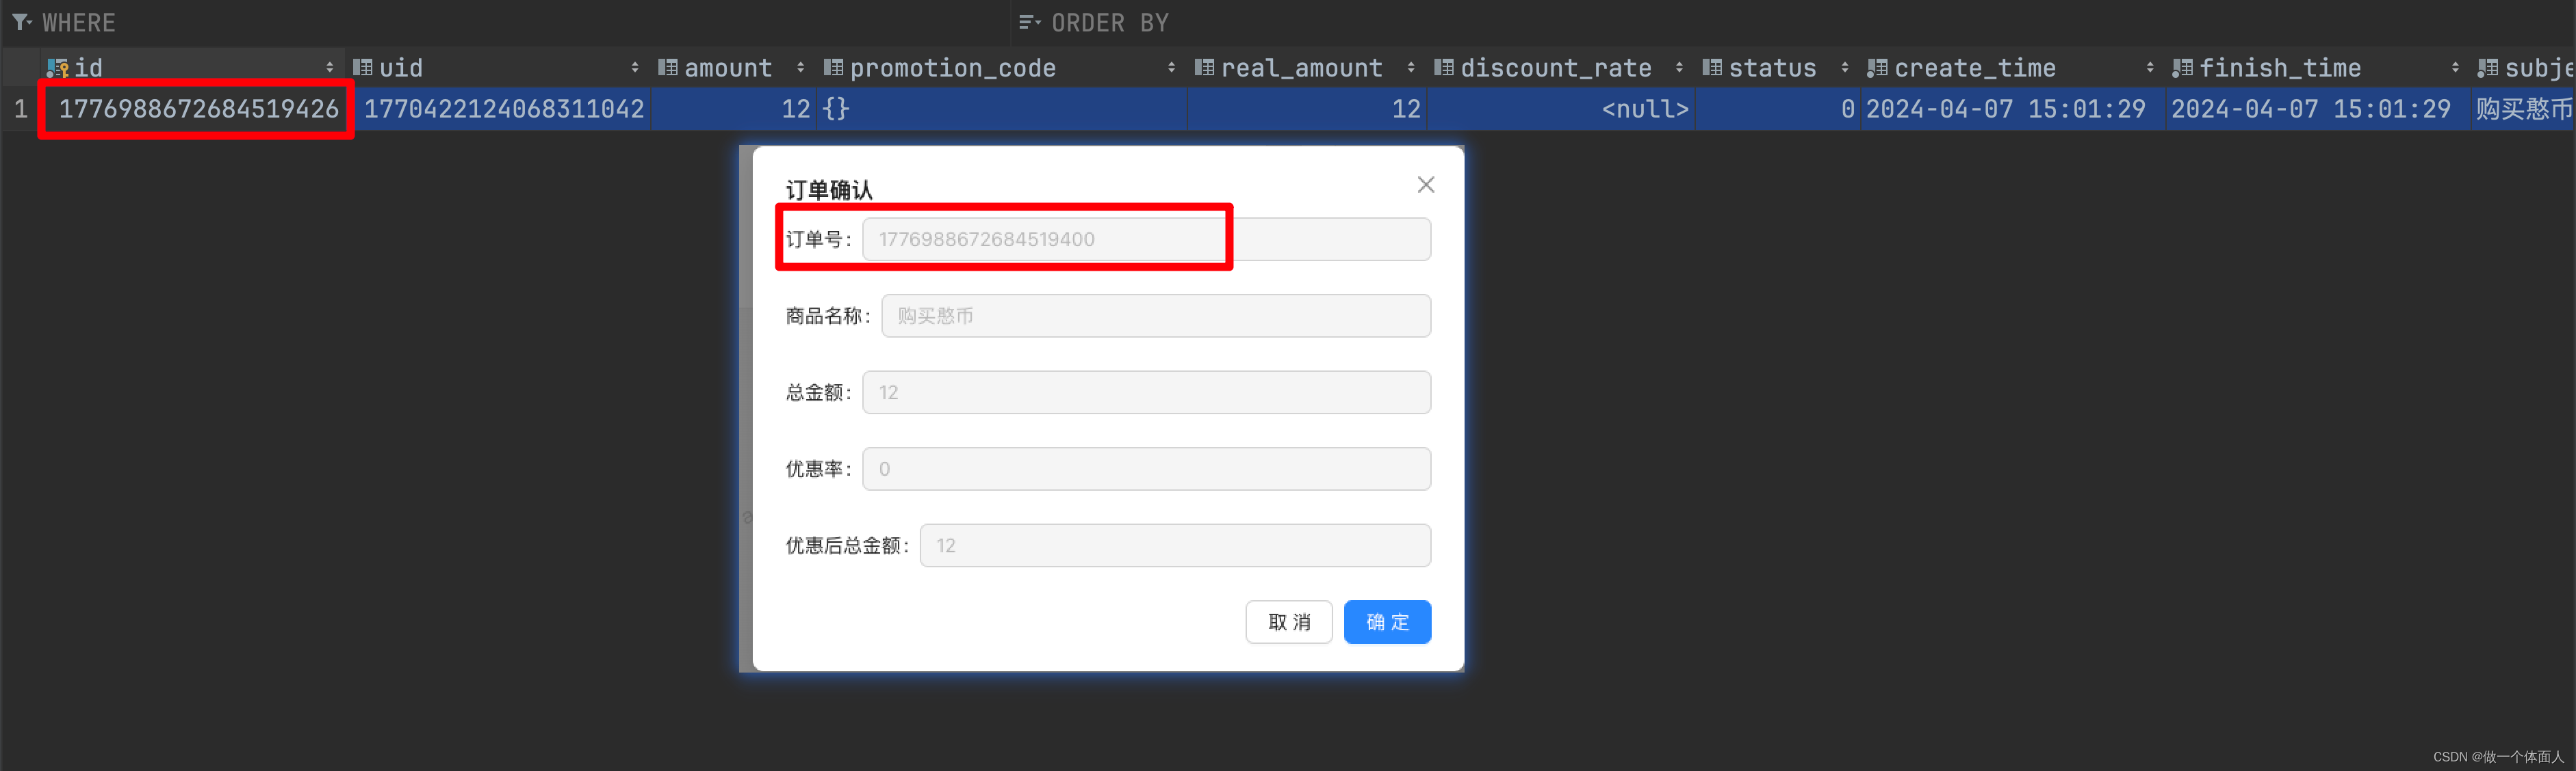Click the WHERE clause menu item
This screenshot has width=2576, height=771.
[x=66, y=18]
